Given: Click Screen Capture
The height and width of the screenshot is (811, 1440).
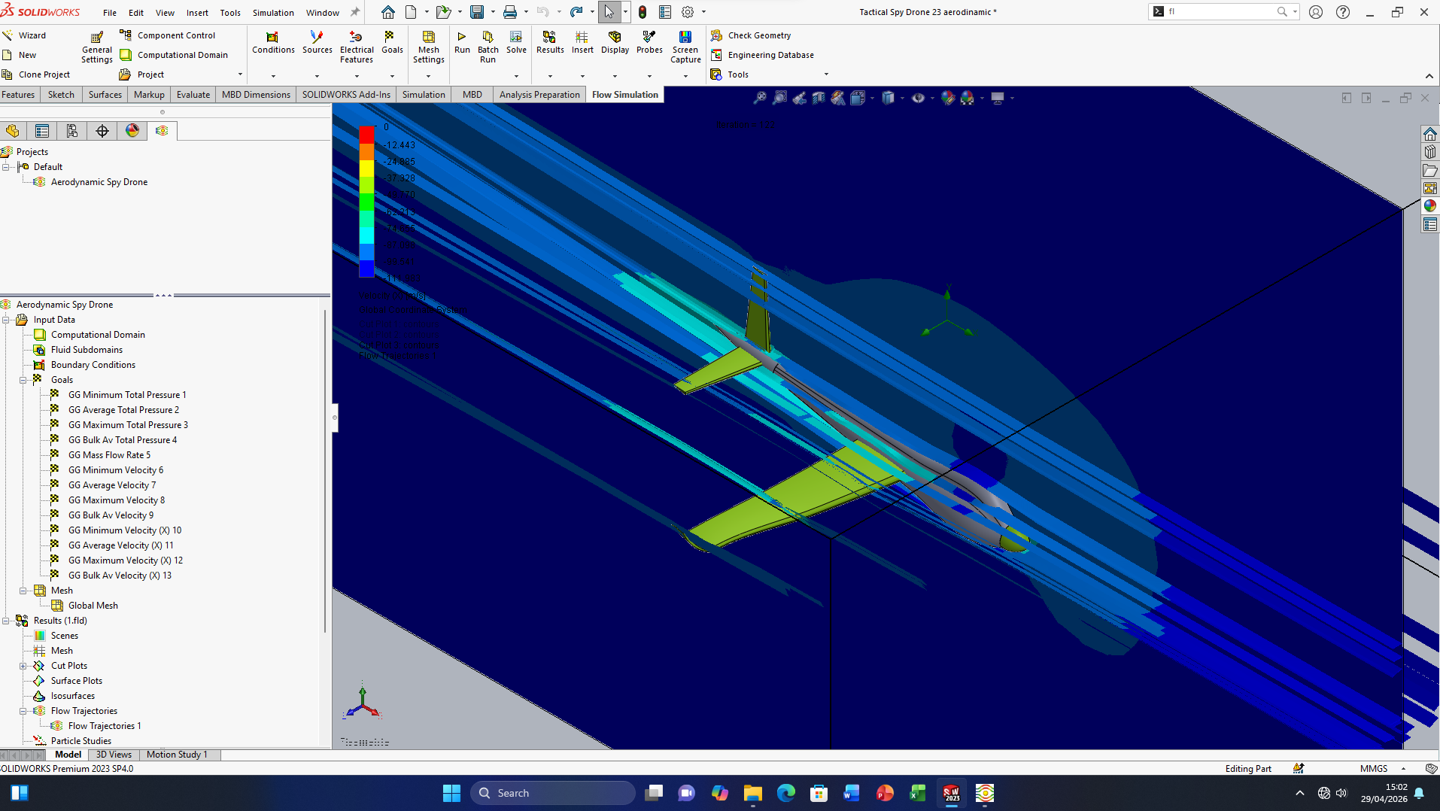Looking at the screenshot, I should (x=685, y=47).
